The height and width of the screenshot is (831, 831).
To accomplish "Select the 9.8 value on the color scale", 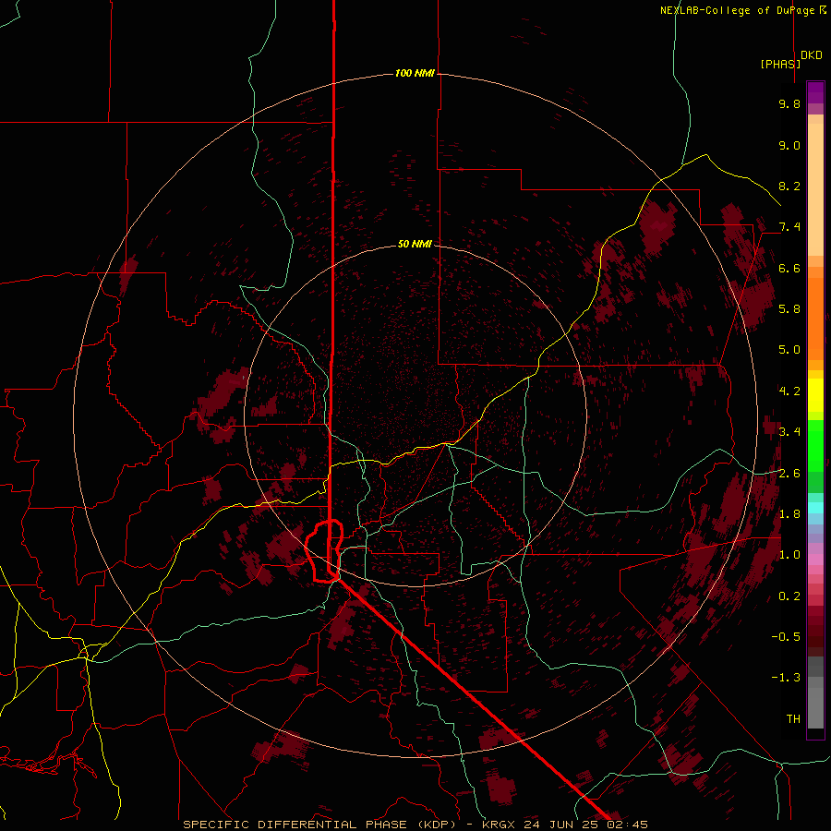I will click(789, 103).
